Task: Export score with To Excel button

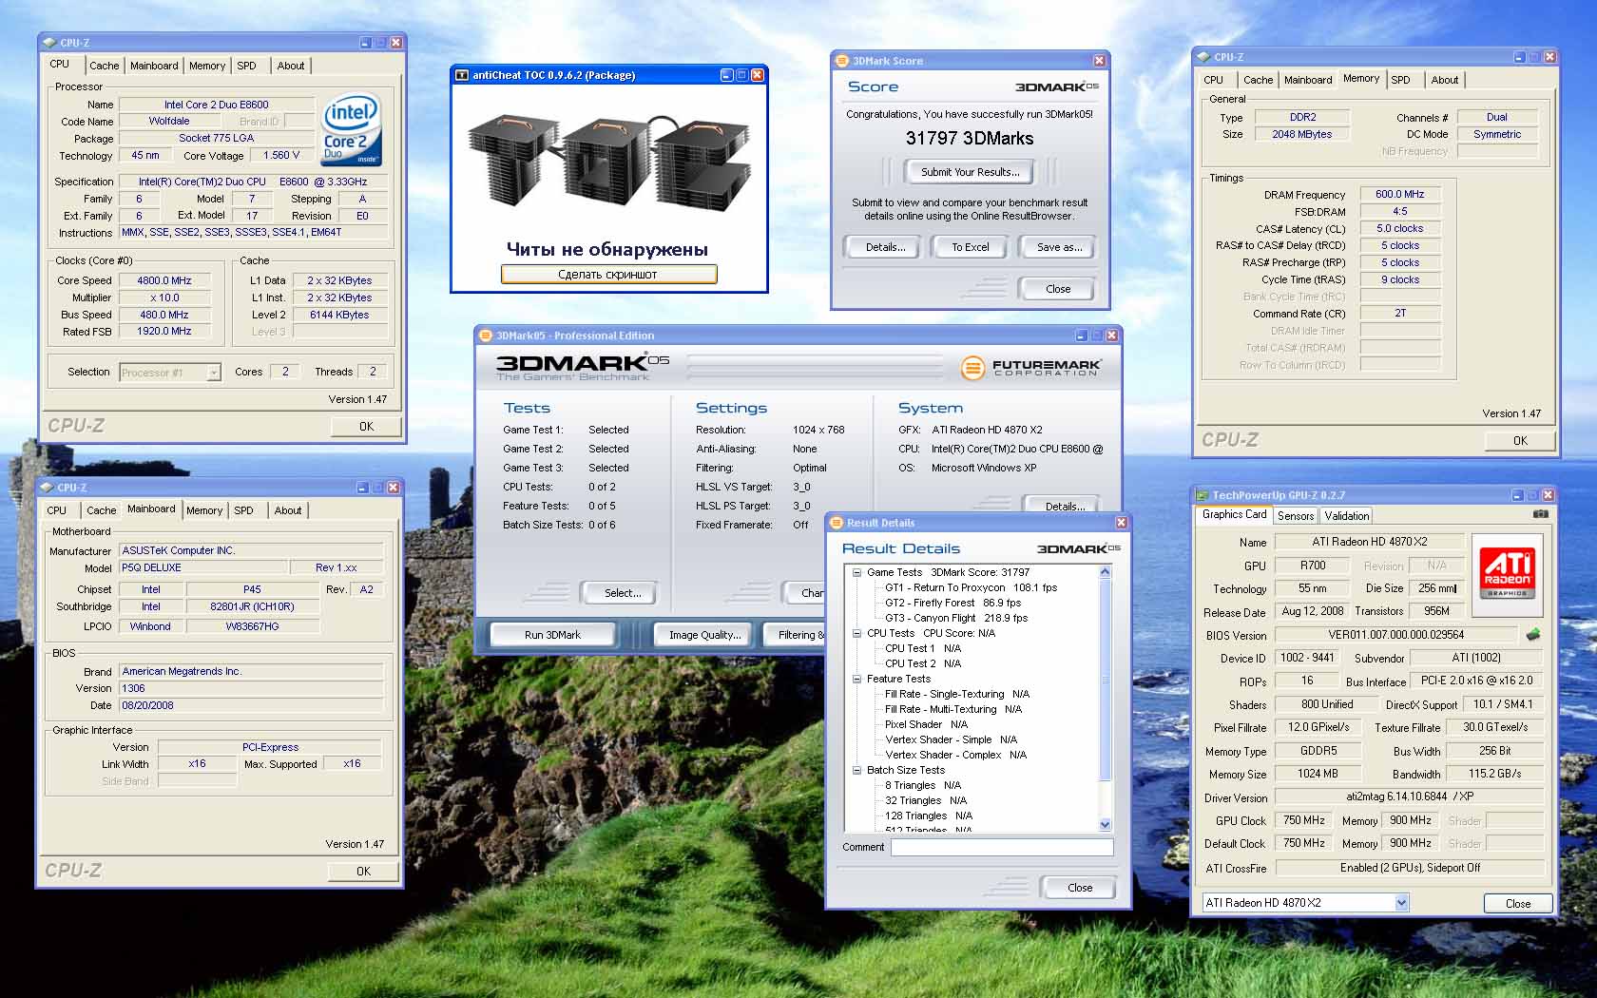Action: pyautogui.click(x=971, y=247)
